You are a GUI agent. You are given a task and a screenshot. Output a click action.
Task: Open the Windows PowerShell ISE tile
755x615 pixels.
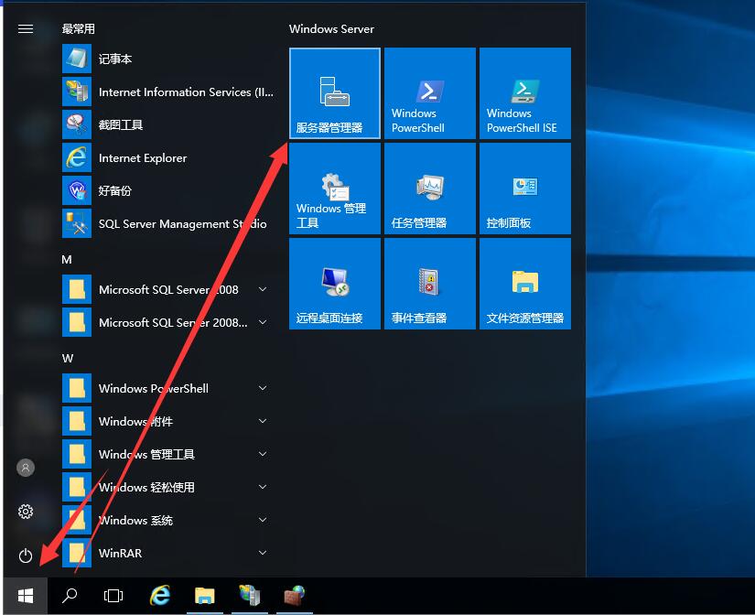[525, 93]
